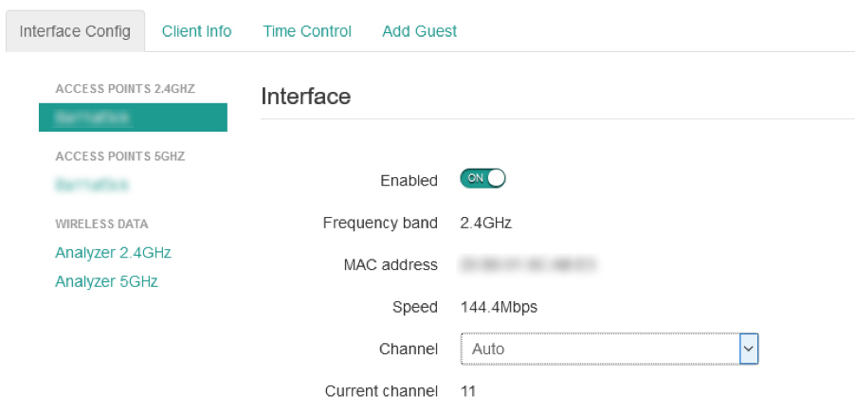Click the MAC address label

391,265
